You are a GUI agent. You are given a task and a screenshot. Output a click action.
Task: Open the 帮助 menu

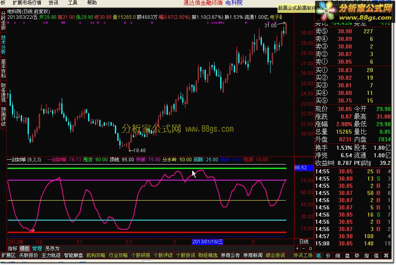pyautogui.click(x=92, y=3)
